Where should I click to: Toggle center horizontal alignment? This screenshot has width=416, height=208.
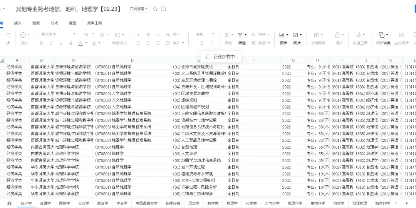pyautogui.click(x=148, y=43)
